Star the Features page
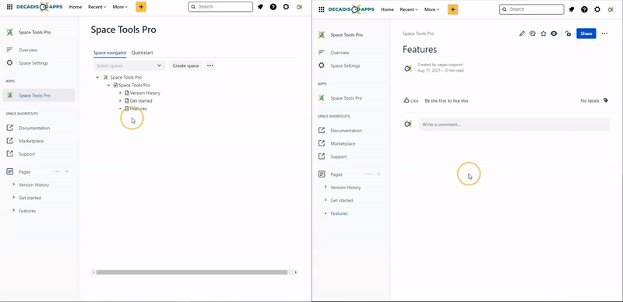Screen dimensions: 623x302 coord(544,33)
